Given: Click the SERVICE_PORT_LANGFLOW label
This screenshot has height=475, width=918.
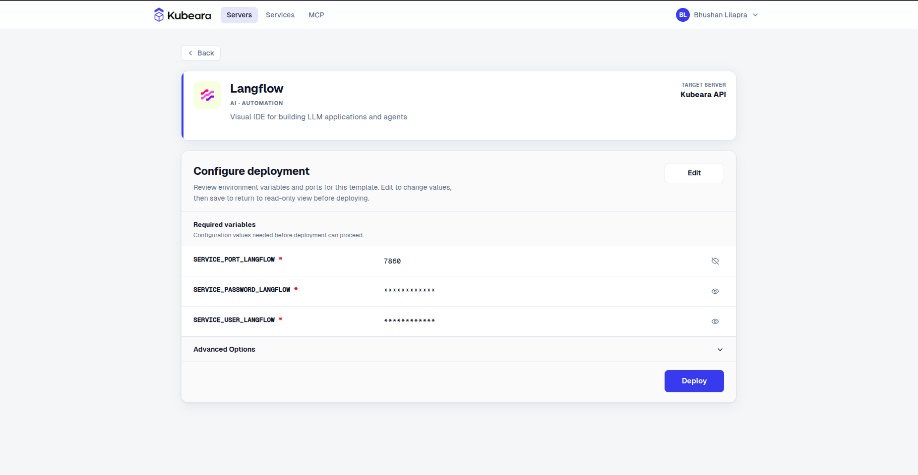Looking at the screenshot, I should [x=234, y=260].
